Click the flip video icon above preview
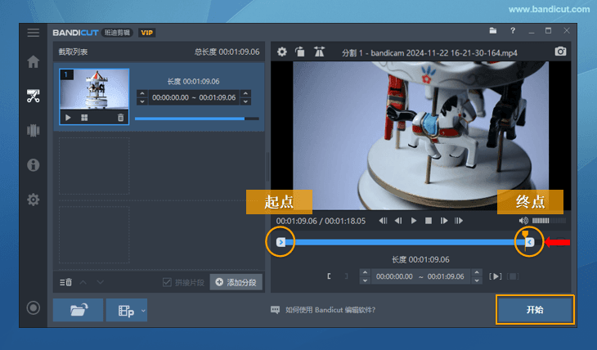Image resolution: width=597 pixels, height=350 pixels. coord(319,52)
